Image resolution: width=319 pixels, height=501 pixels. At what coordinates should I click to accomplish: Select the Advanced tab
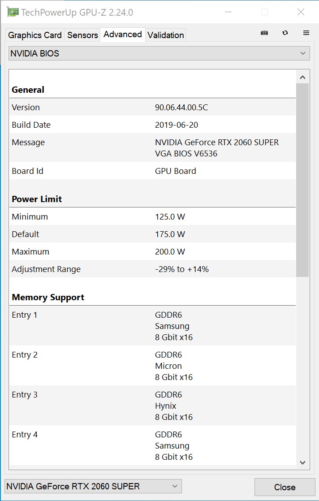pyautogui.click(x=123, y=34)
